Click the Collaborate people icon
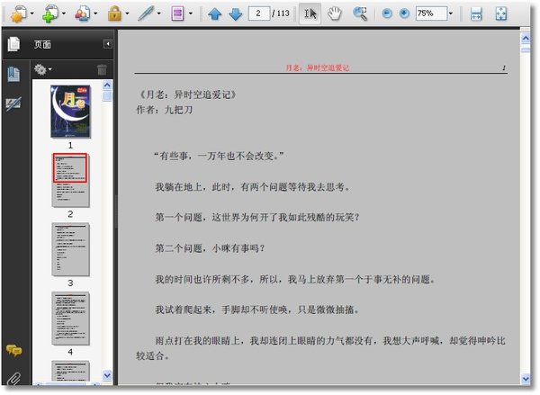This screenshot has height=395, width=540. tap(82, 14)
